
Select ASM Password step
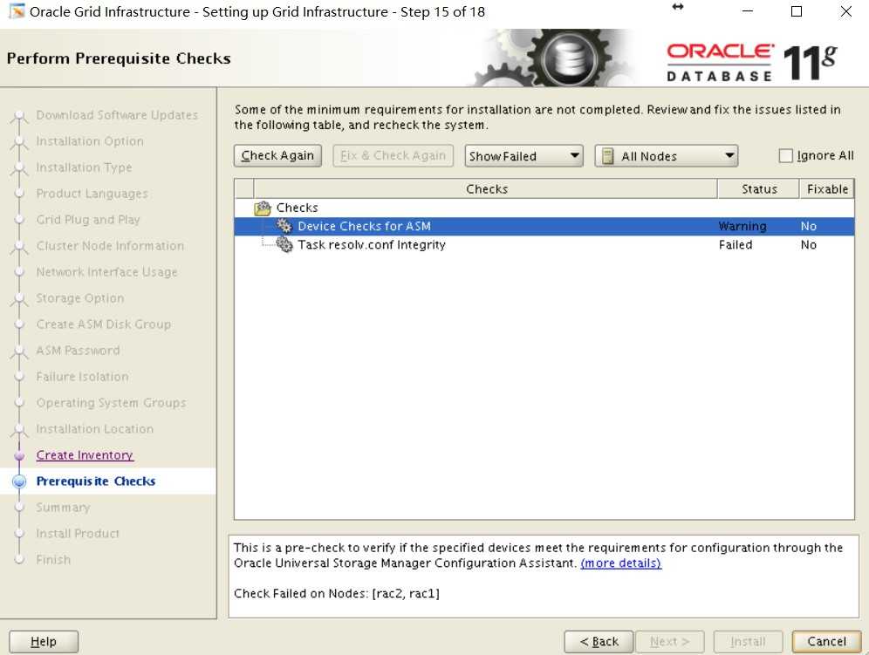click(78, 351)
